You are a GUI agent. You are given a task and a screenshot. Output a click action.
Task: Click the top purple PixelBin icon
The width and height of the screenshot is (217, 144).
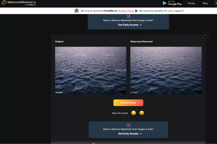point(128,16)
